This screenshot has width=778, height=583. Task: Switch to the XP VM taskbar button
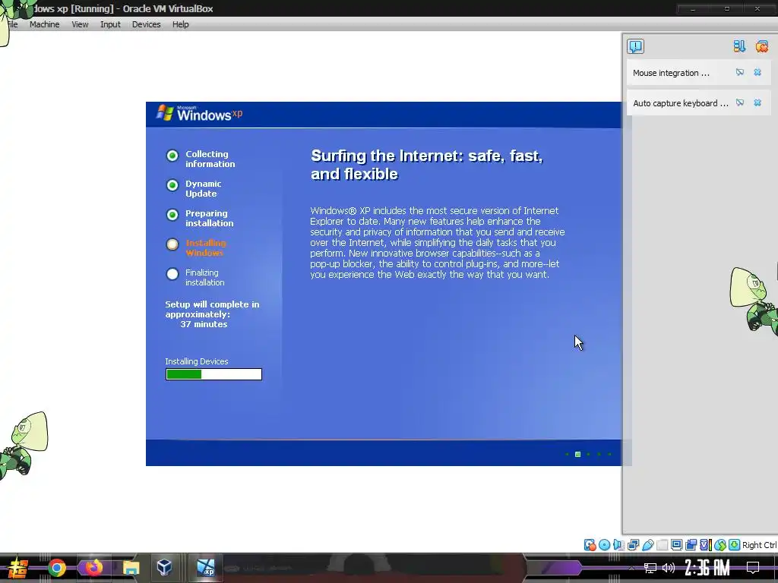[206, 568]
